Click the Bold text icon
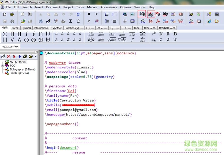224x155 pixels. (89, 14)
